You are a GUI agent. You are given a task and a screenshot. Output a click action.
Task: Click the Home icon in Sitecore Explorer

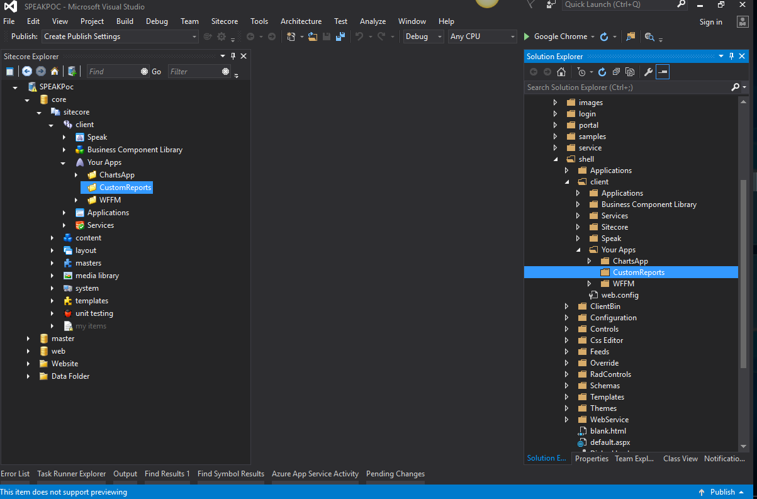pos(54,71)
